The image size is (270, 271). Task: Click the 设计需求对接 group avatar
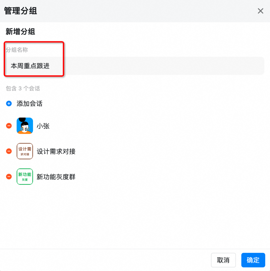[25, 151]
